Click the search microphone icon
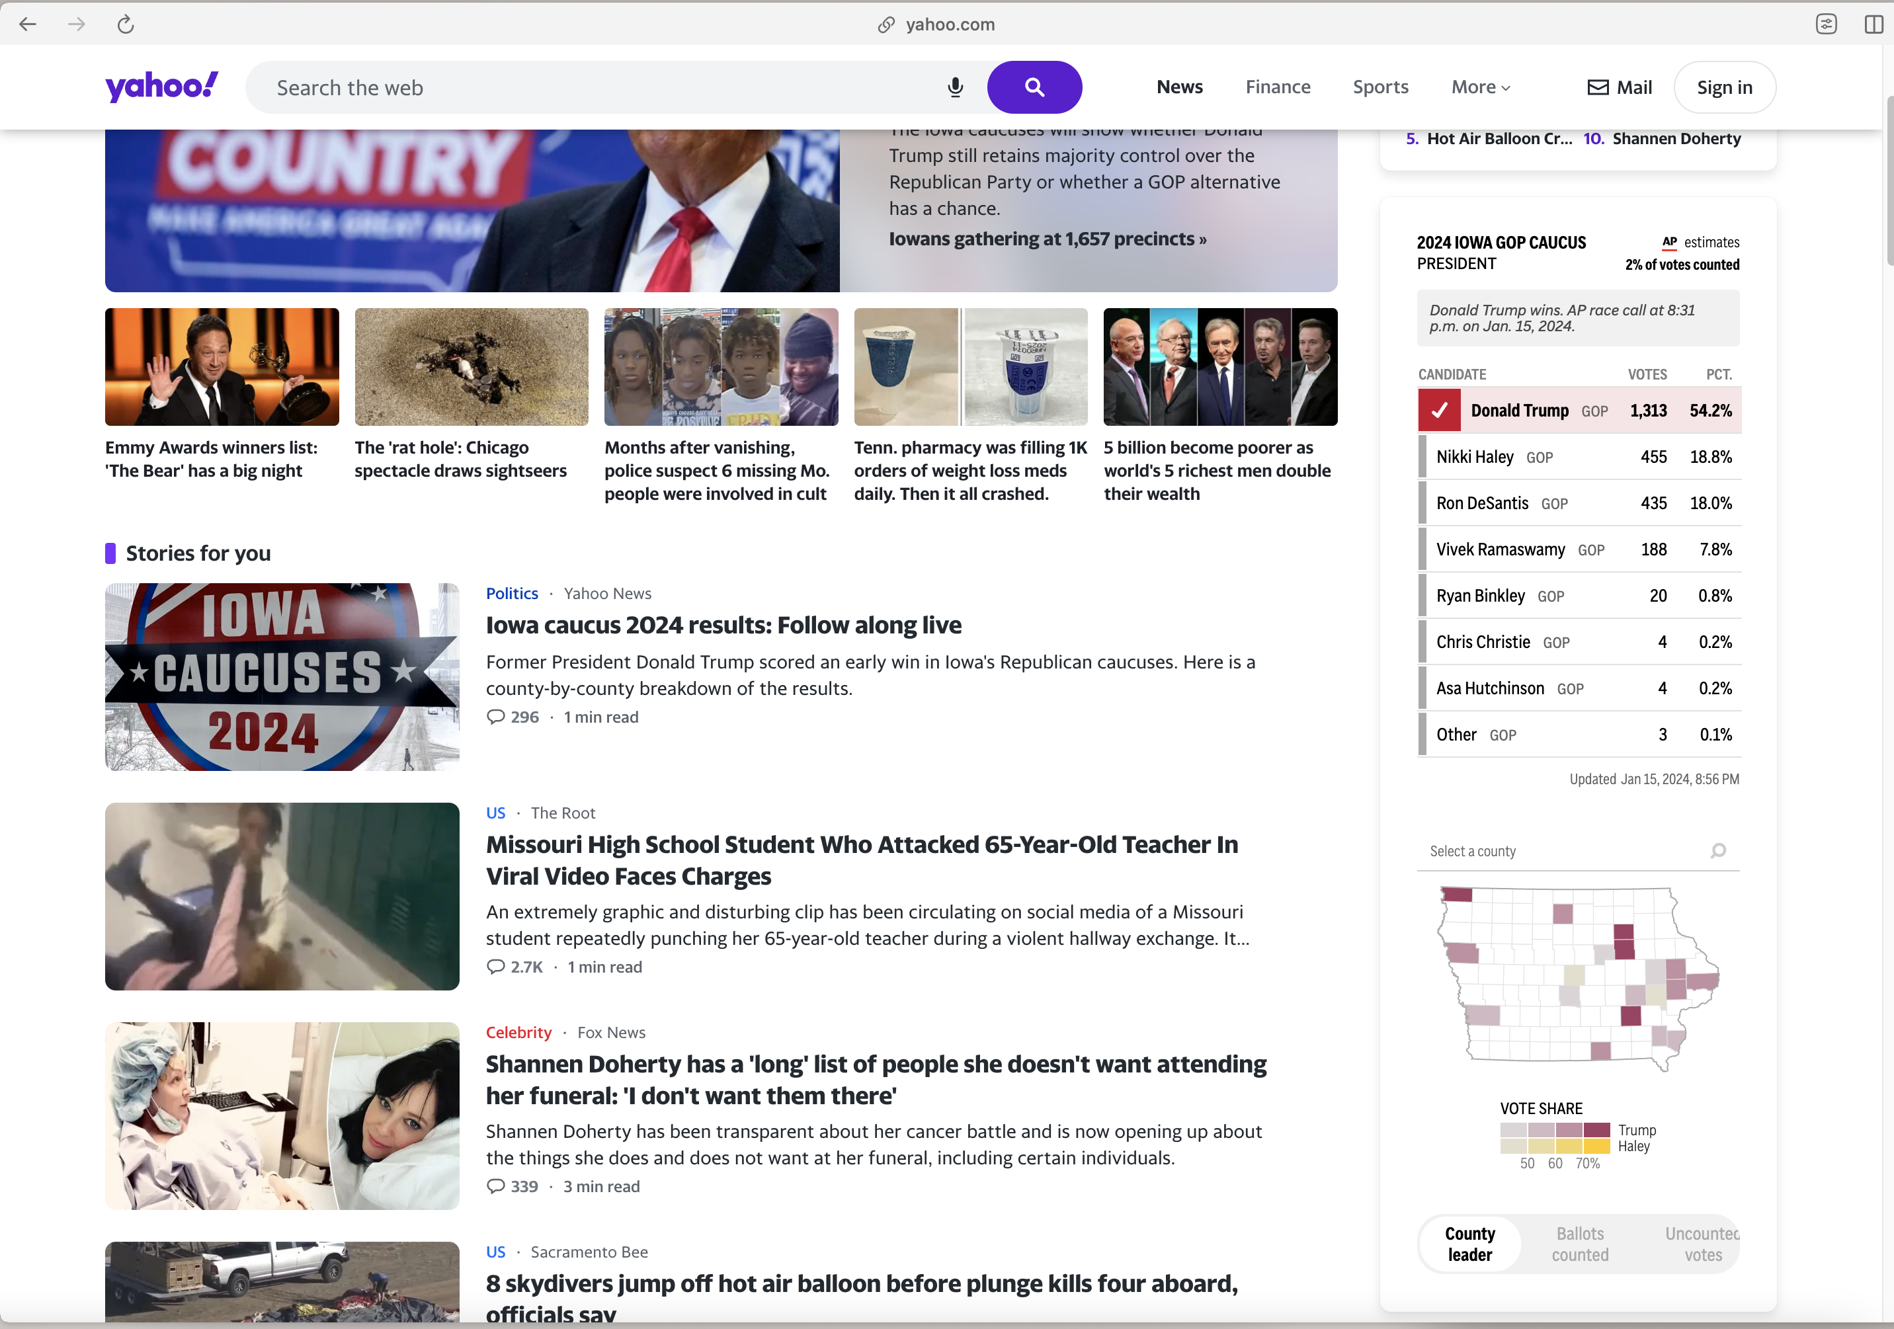Image resolution: width=1894 pixels, height=1329 pixels. click(x=954, y=87)
